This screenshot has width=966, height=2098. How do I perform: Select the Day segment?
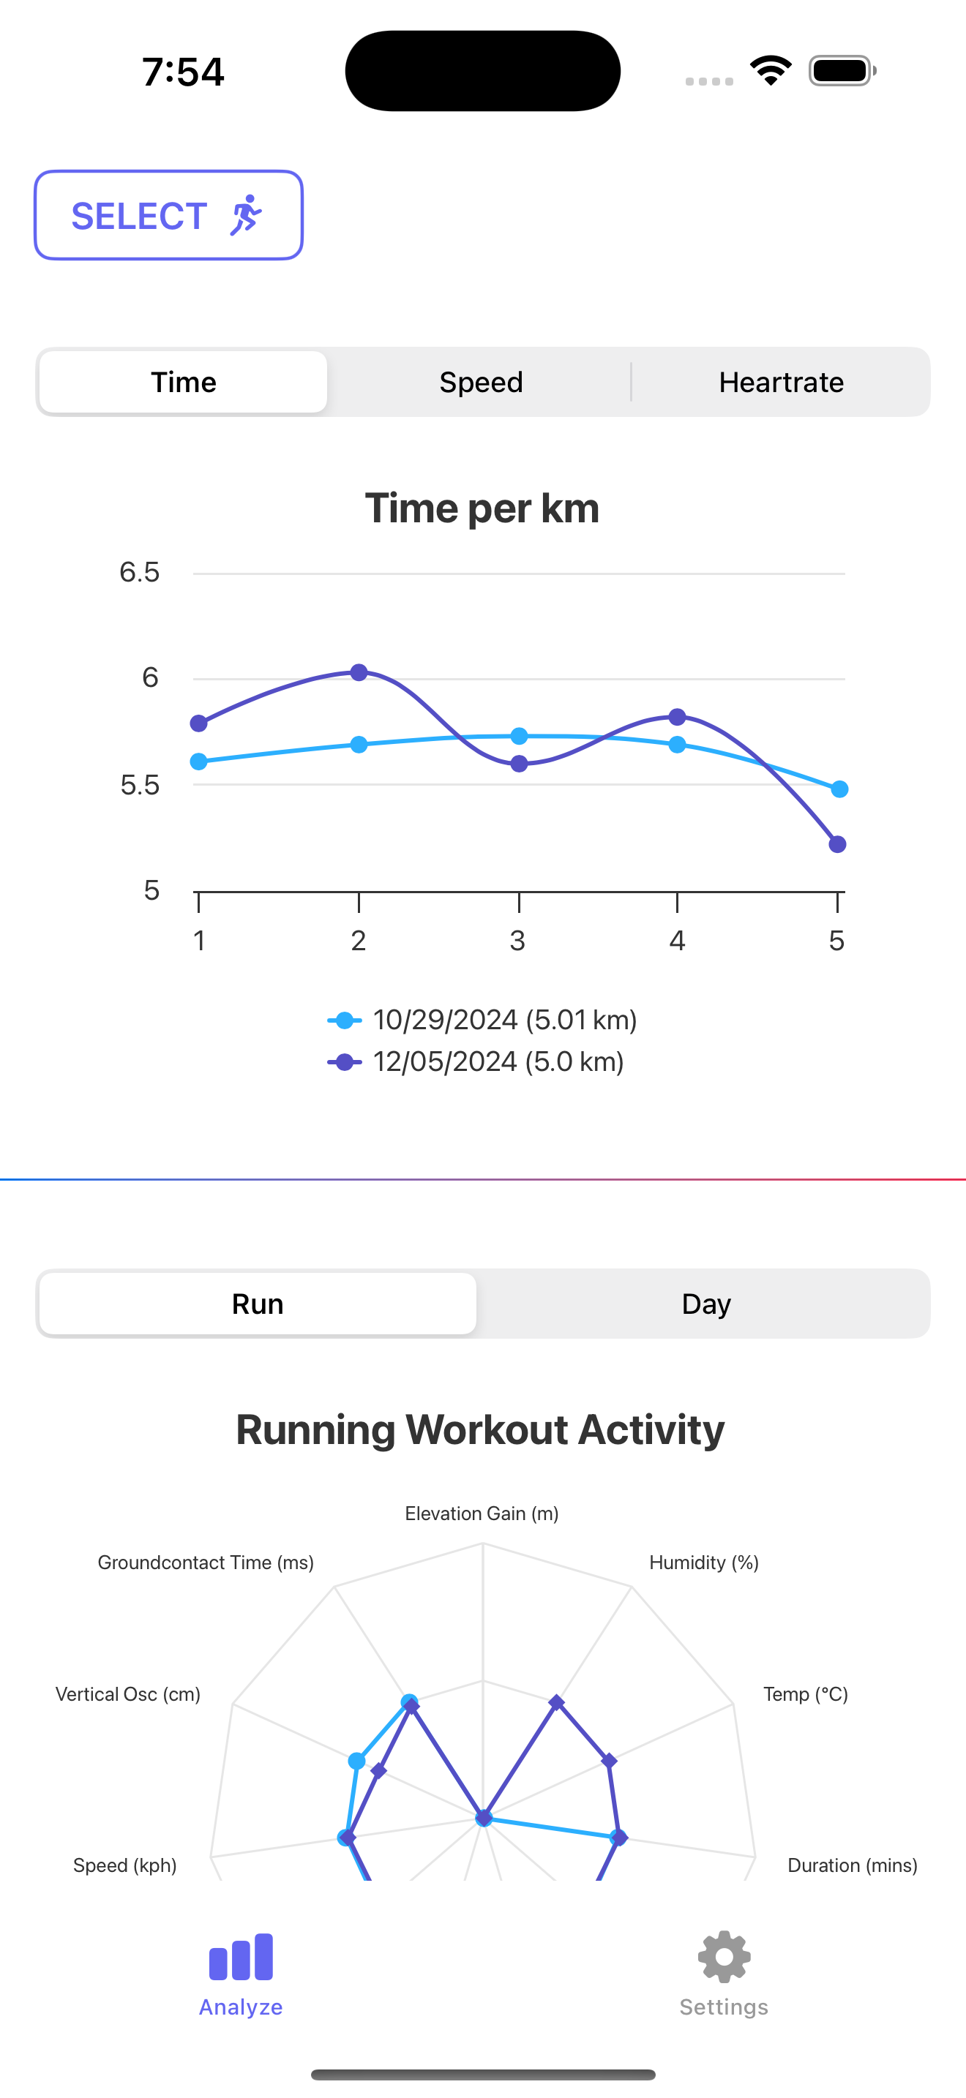(705, 1304)
